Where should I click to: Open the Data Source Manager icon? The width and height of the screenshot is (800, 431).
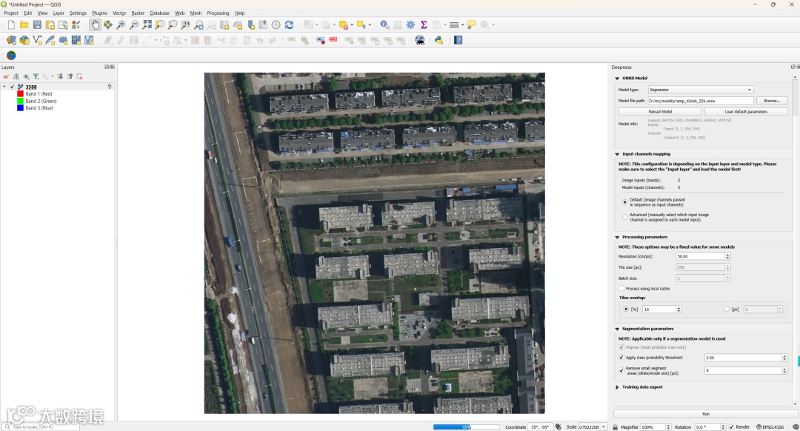pyautogui.click(x=11, y=40)
